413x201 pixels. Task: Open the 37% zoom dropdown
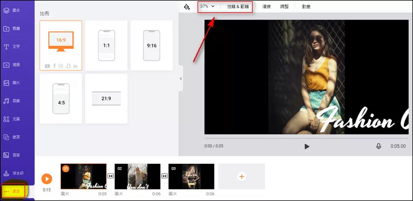point(207,6)
